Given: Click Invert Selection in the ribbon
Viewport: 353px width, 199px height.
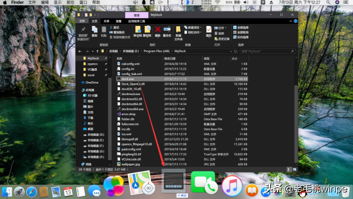Looking at the screenshot, I should click(x=242, y=37).
